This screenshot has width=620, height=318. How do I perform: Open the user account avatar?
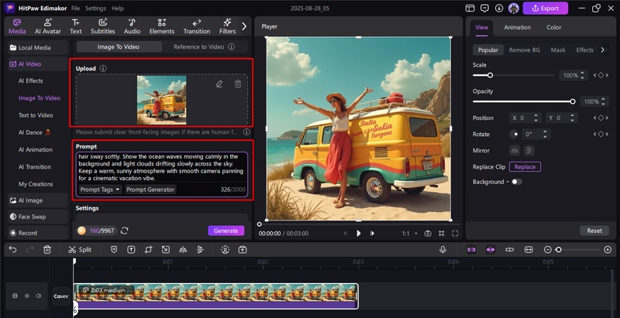tap(514, 9)
